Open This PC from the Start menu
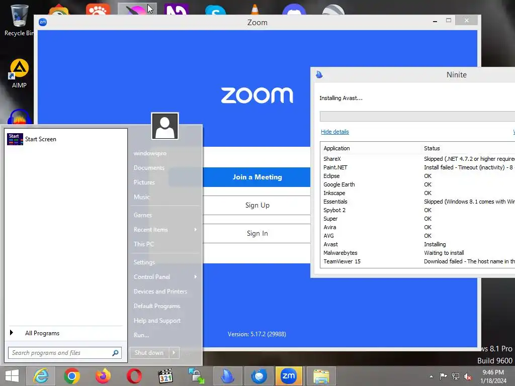This screenshot has height=386, width=515. [x=143, y=244]
